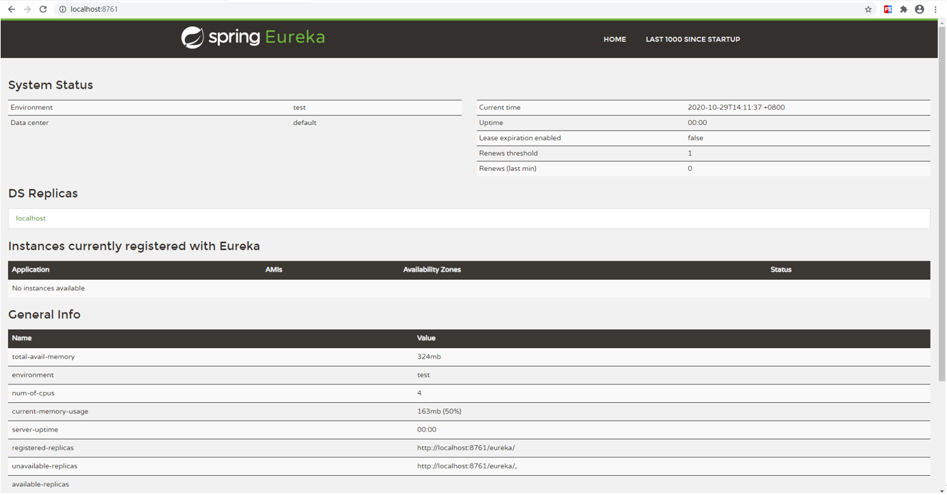Focus the address bar showing localhost:8761
Image resolution: width=947 pixels, height=495 pixels.
tap(457, 10)
